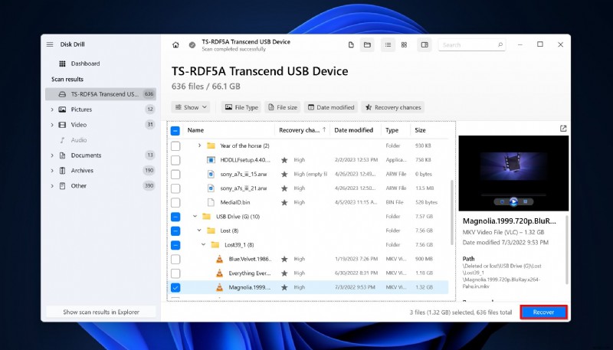Click recovery star of Everything Ever row
613x350 pixels.
coord(284,273)
